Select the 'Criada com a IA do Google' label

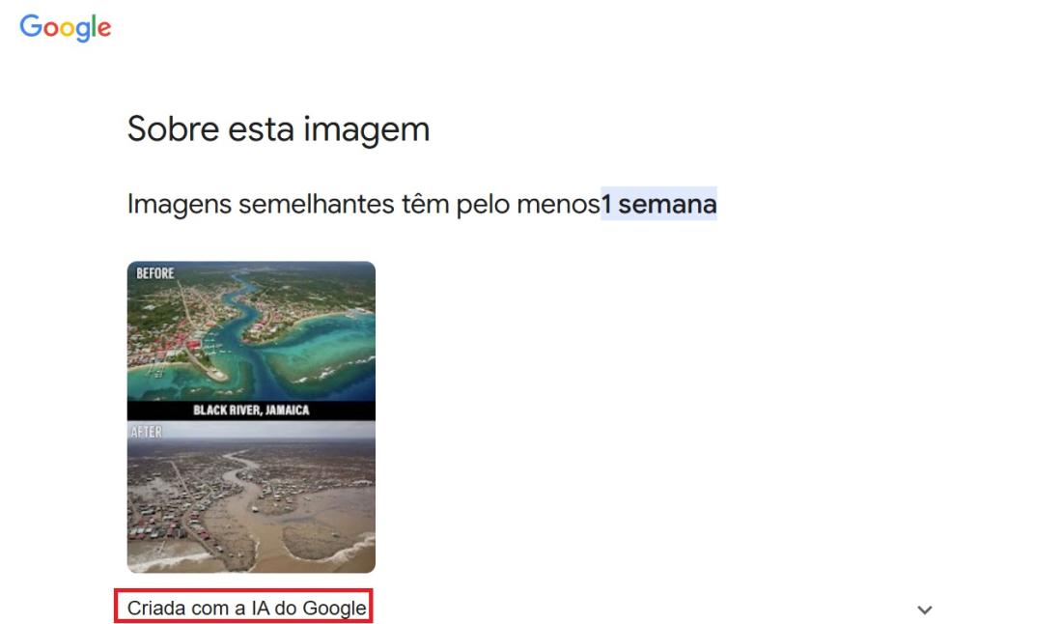point(246,608)
